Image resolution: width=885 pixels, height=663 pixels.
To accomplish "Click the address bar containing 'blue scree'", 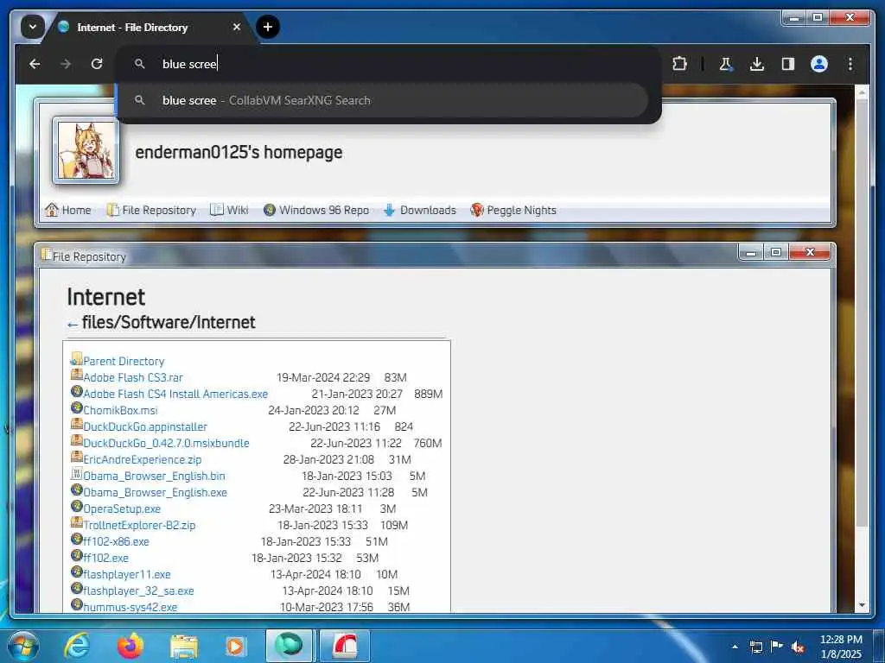I will tap(390, 64).
